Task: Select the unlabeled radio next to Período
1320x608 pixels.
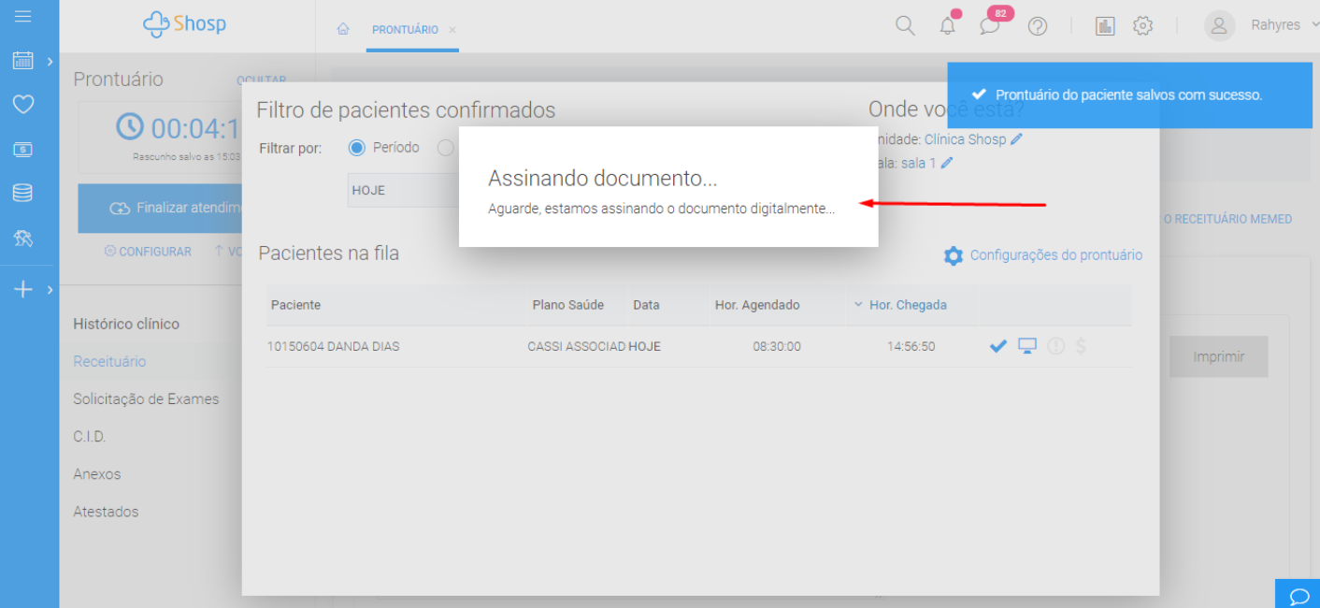Action: click(x=446, y=148)
